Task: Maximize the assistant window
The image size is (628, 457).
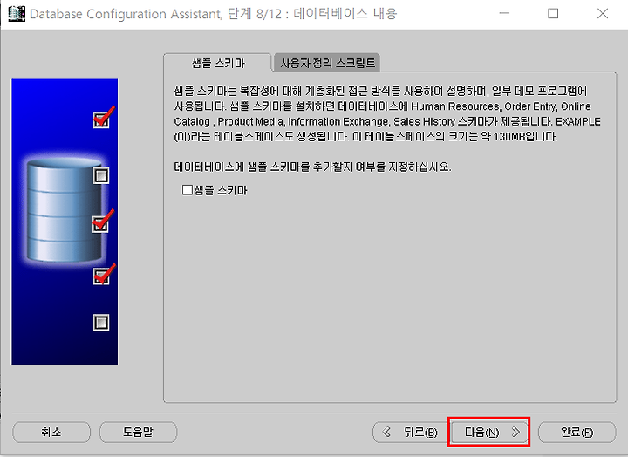Action: pos(553,14)
